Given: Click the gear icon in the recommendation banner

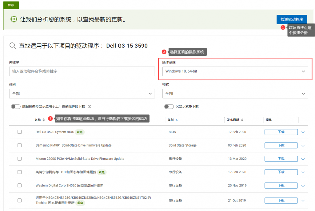Looking at the screenshot, I should click(14, 19).
